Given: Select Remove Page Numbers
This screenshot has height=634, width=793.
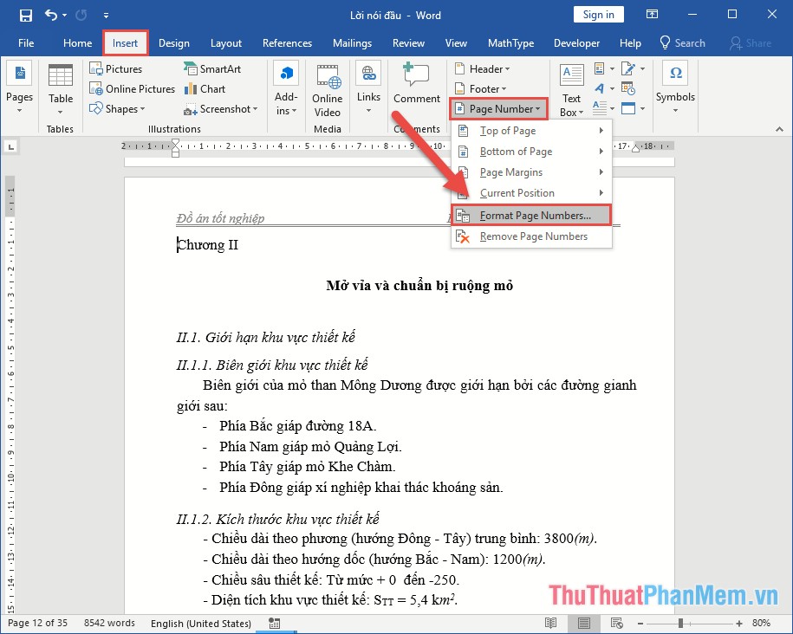Looking at the screenshot, I should [x=530, y=236].
